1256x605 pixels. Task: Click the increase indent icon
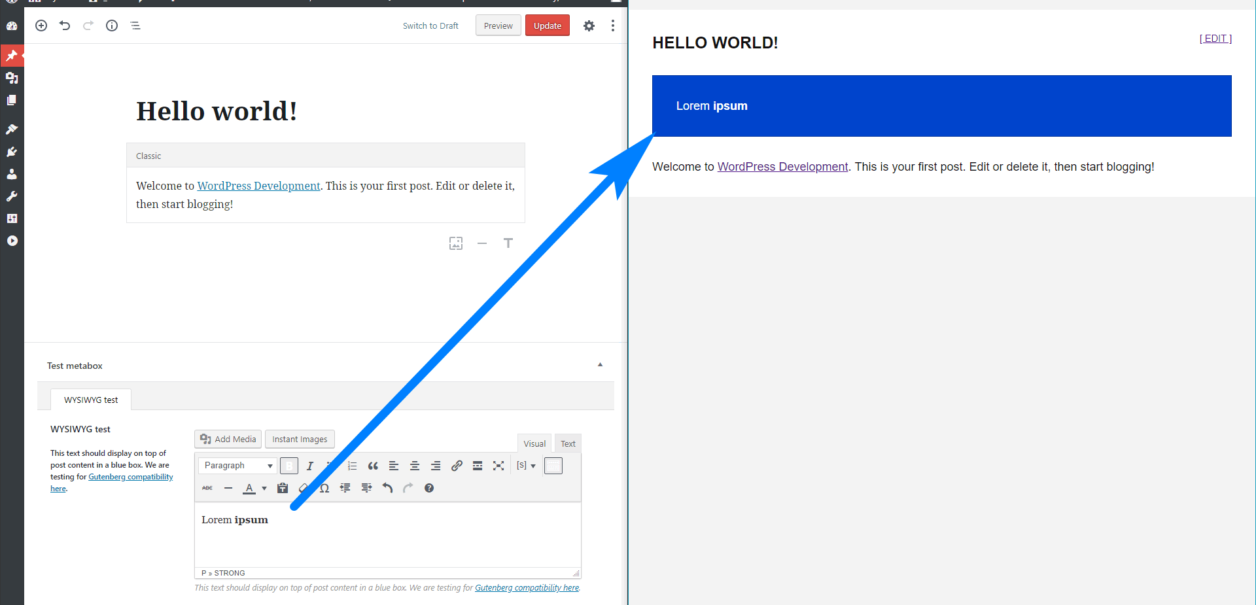(366, 488)
